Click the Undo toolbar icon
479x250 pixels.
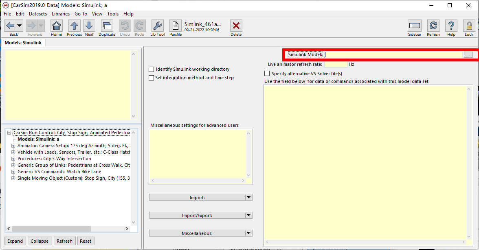[125, 26]
